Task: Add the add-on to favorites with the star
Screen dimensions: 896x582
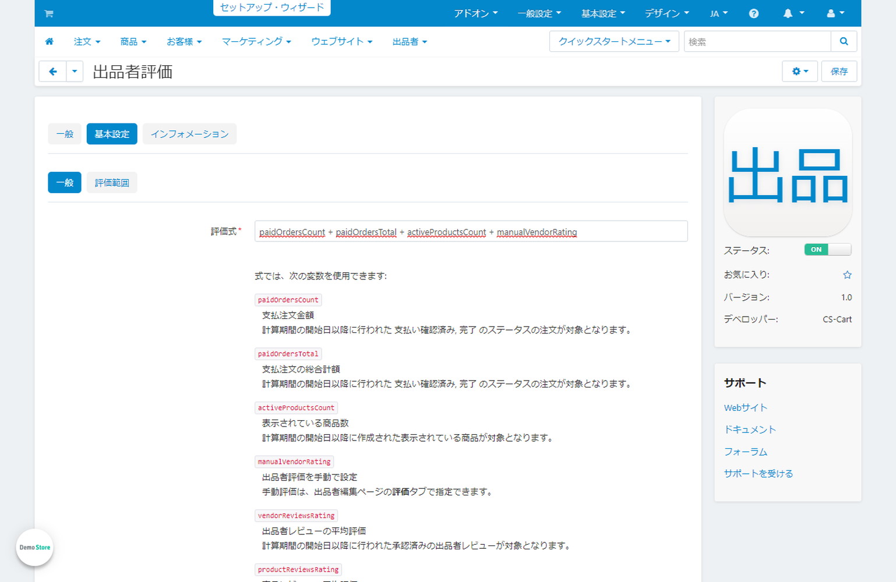Action: point(847,275)
